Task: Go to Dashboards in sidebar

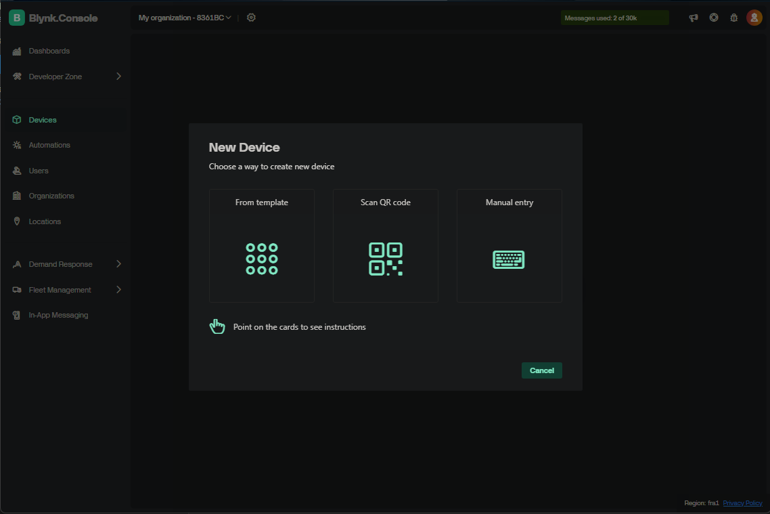Action: pos(49,51)
